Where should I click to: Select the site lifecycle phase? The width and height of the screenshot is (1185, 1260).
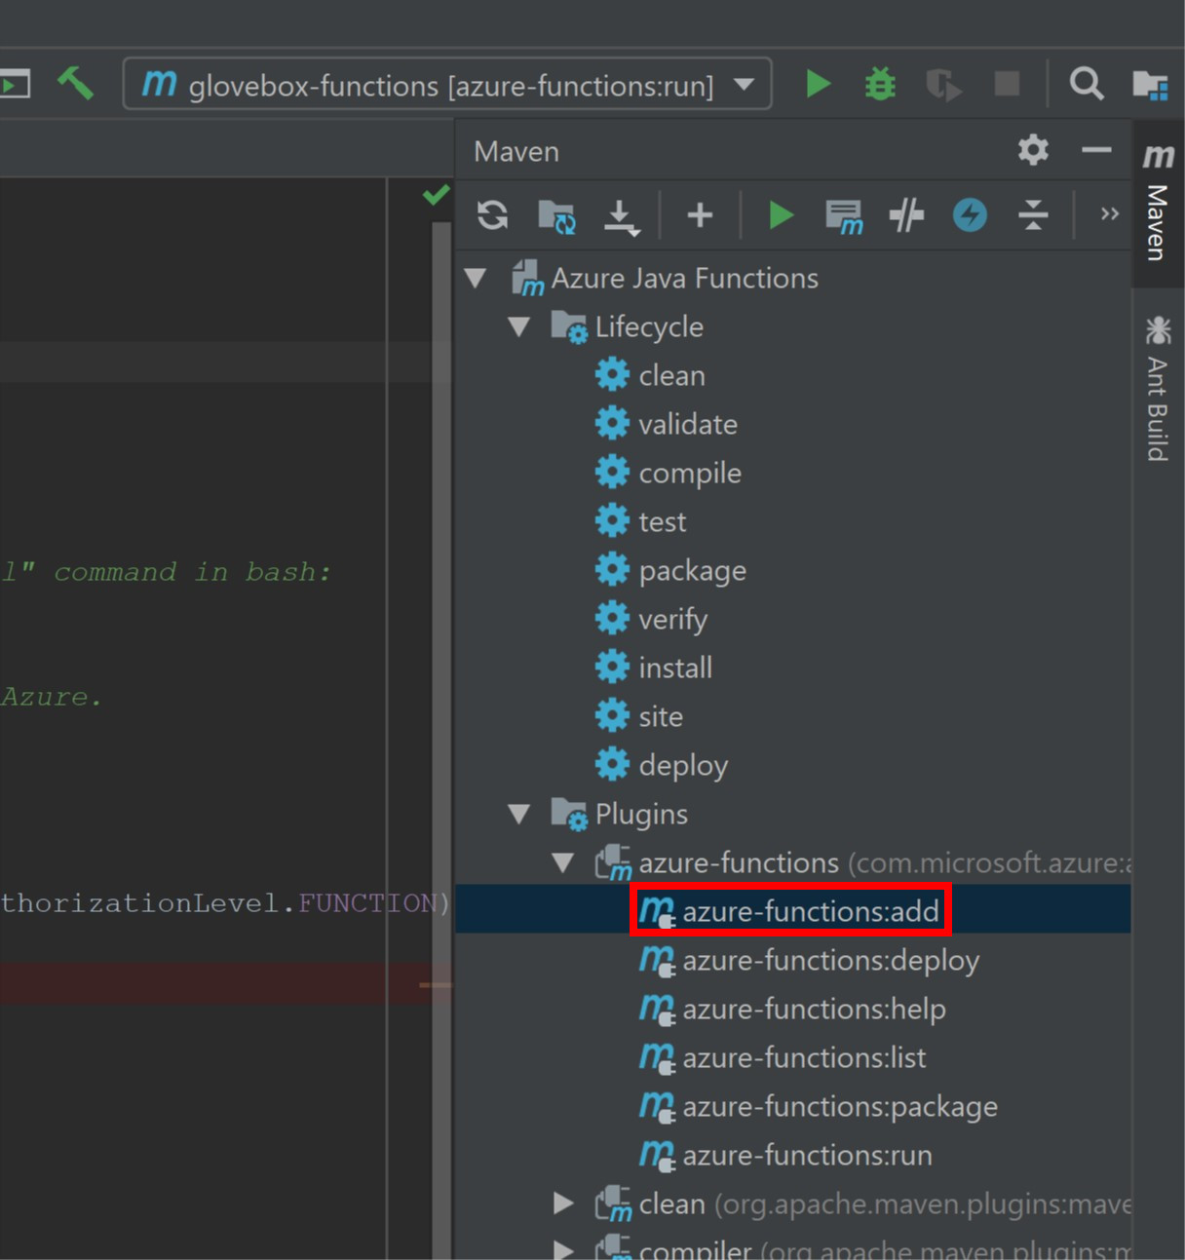coord(639,716)
